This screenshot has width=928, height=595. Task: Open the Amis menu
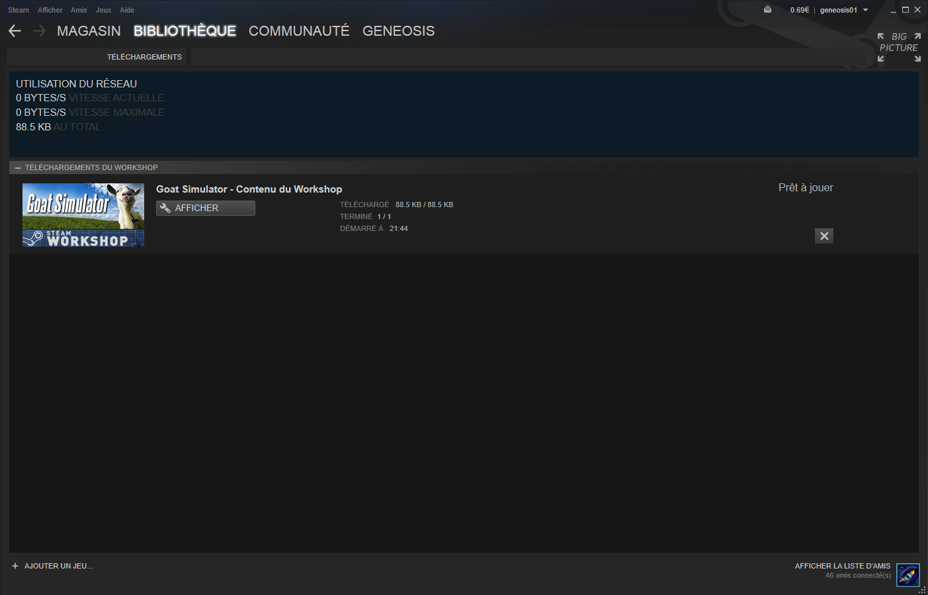79,10
